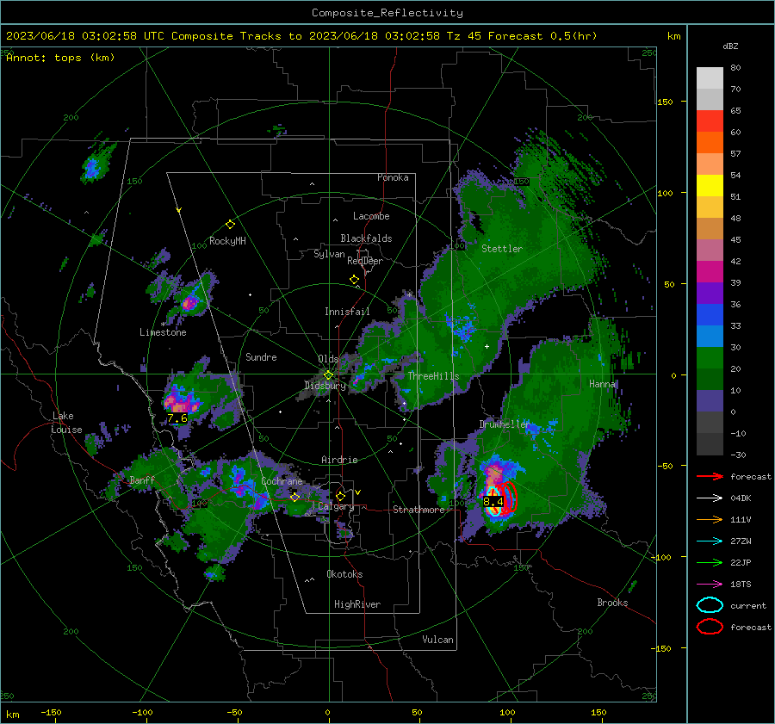
Task: Click the Innisfail city label
Action: pos(347,312)
